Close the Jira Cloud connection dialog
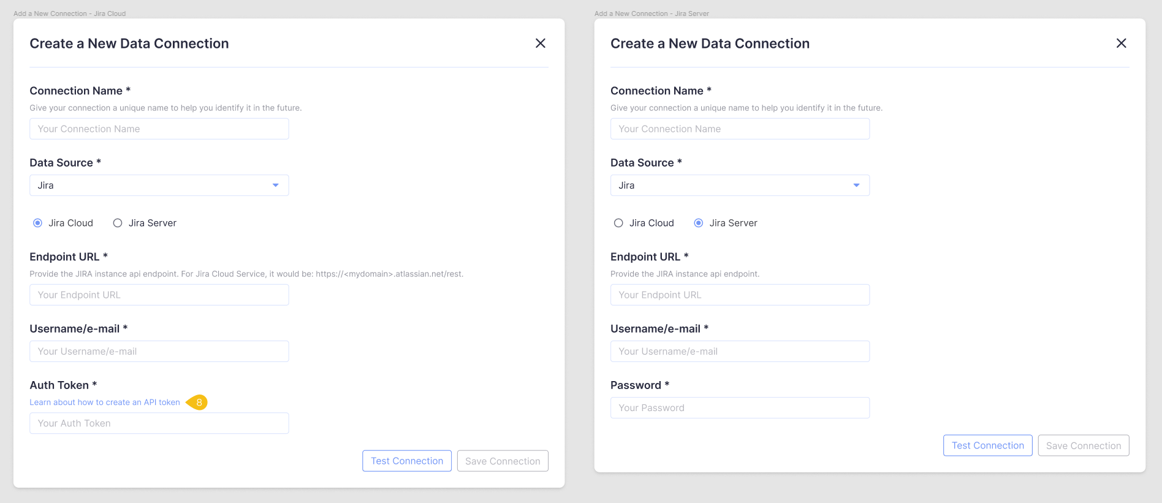 click(540, 43)
